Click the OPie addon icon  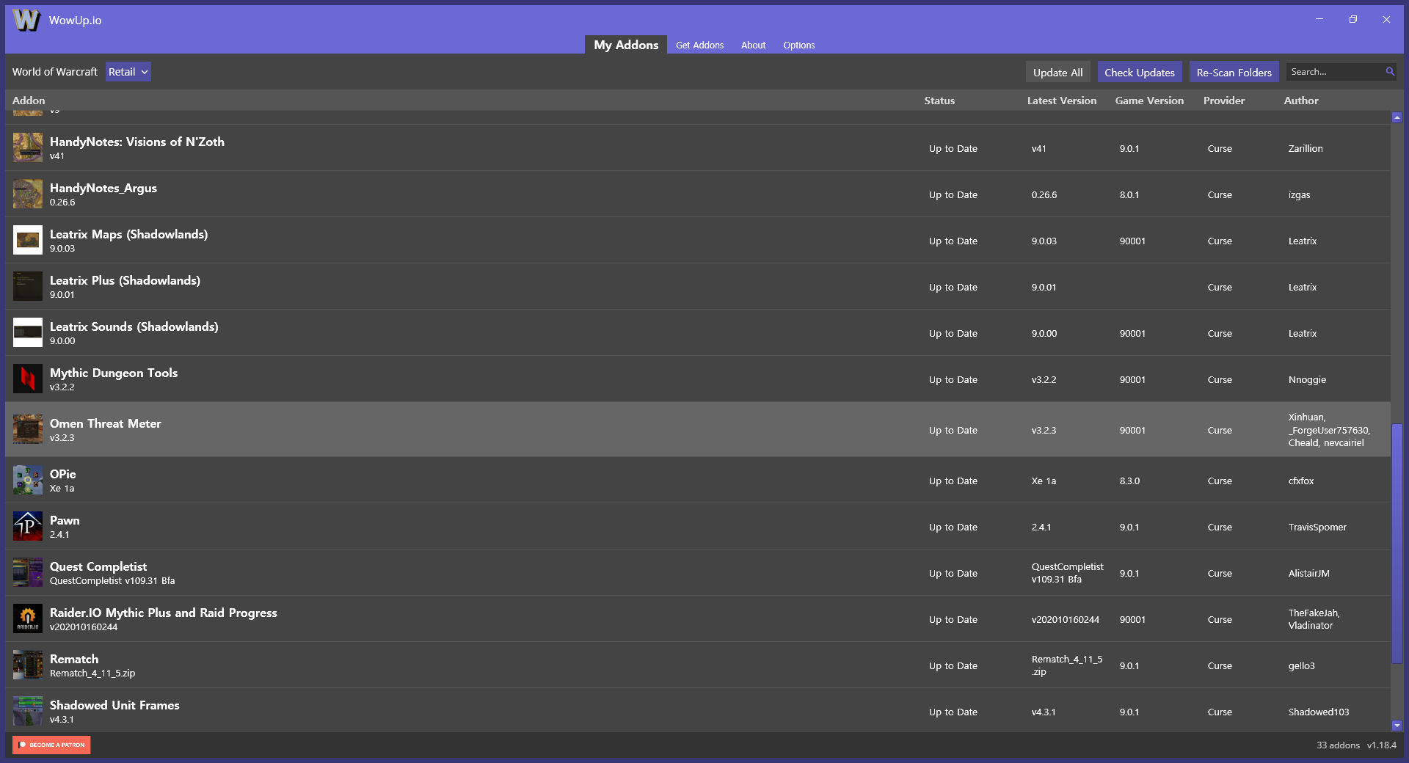coord(28,480)
